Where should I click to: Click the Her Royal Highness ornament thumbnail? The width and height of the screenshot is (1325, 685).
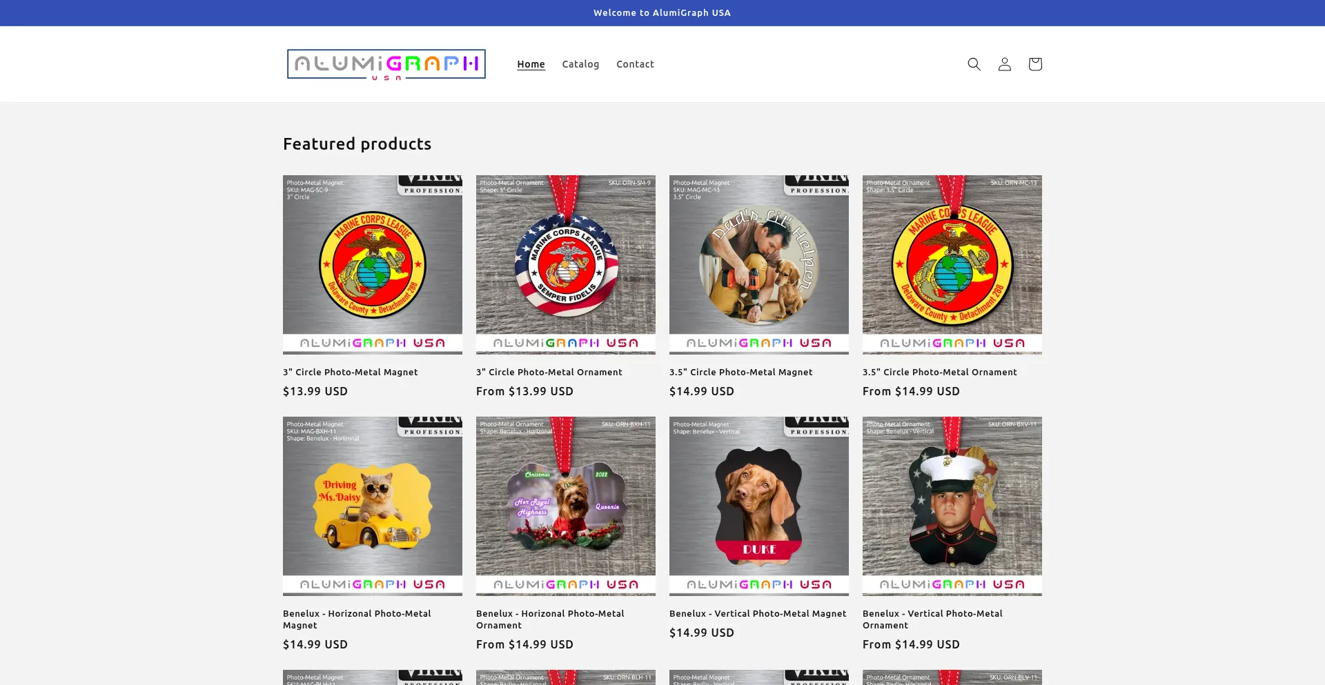point(566,506)
